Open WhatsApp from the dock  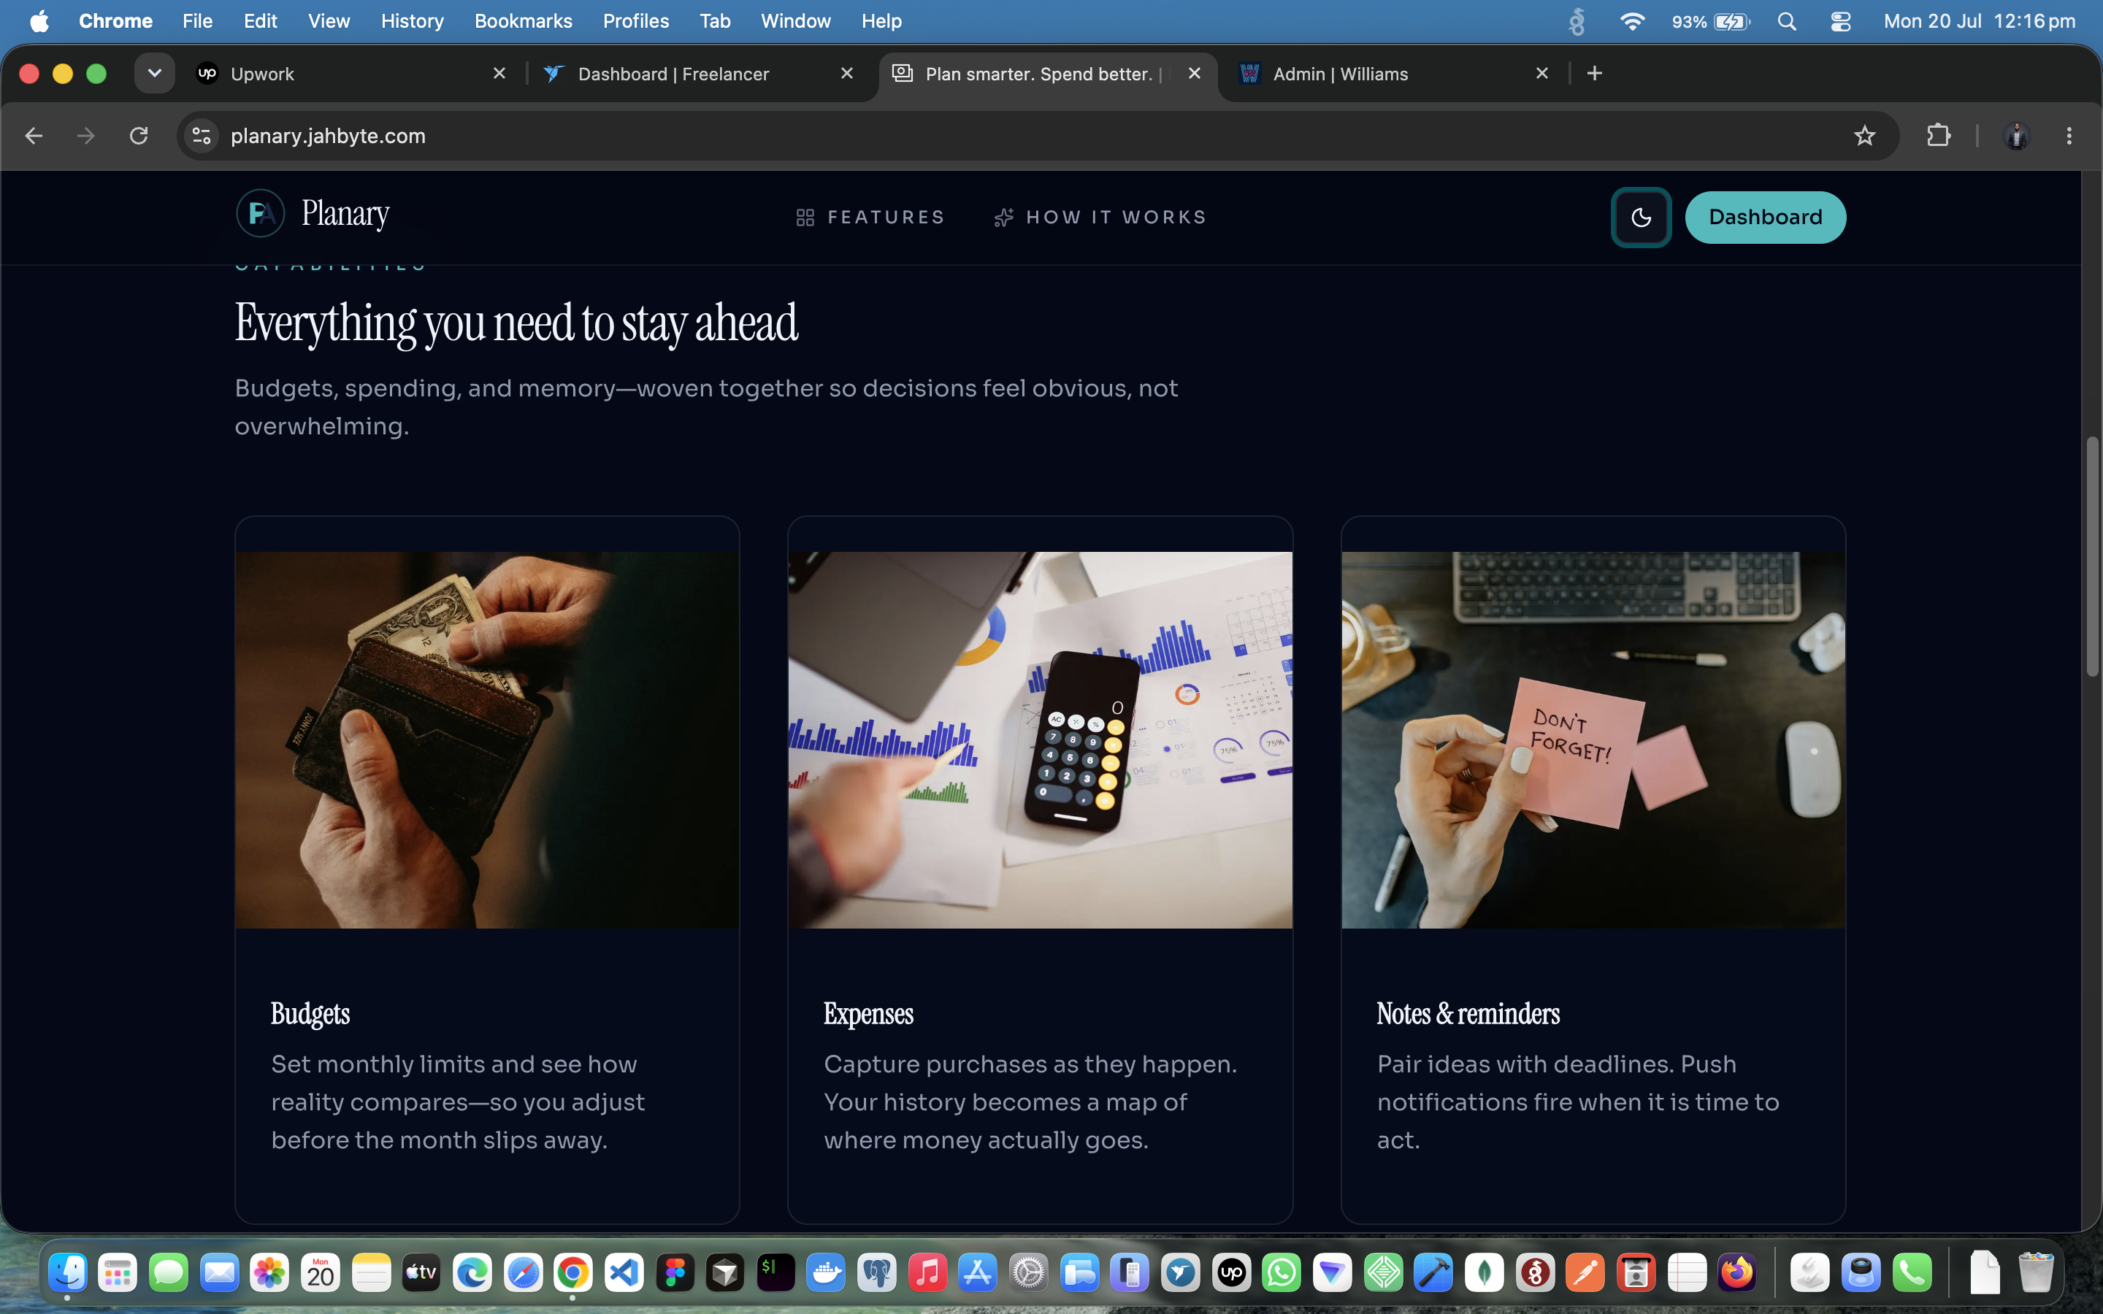1282,1273
